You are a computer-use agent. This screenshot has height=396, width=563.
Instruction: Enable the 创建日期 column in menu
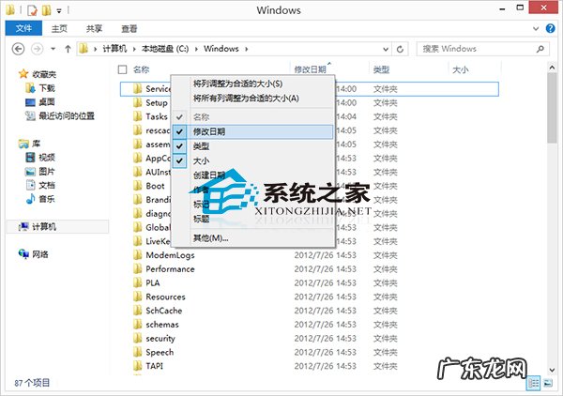click(253, 175)
